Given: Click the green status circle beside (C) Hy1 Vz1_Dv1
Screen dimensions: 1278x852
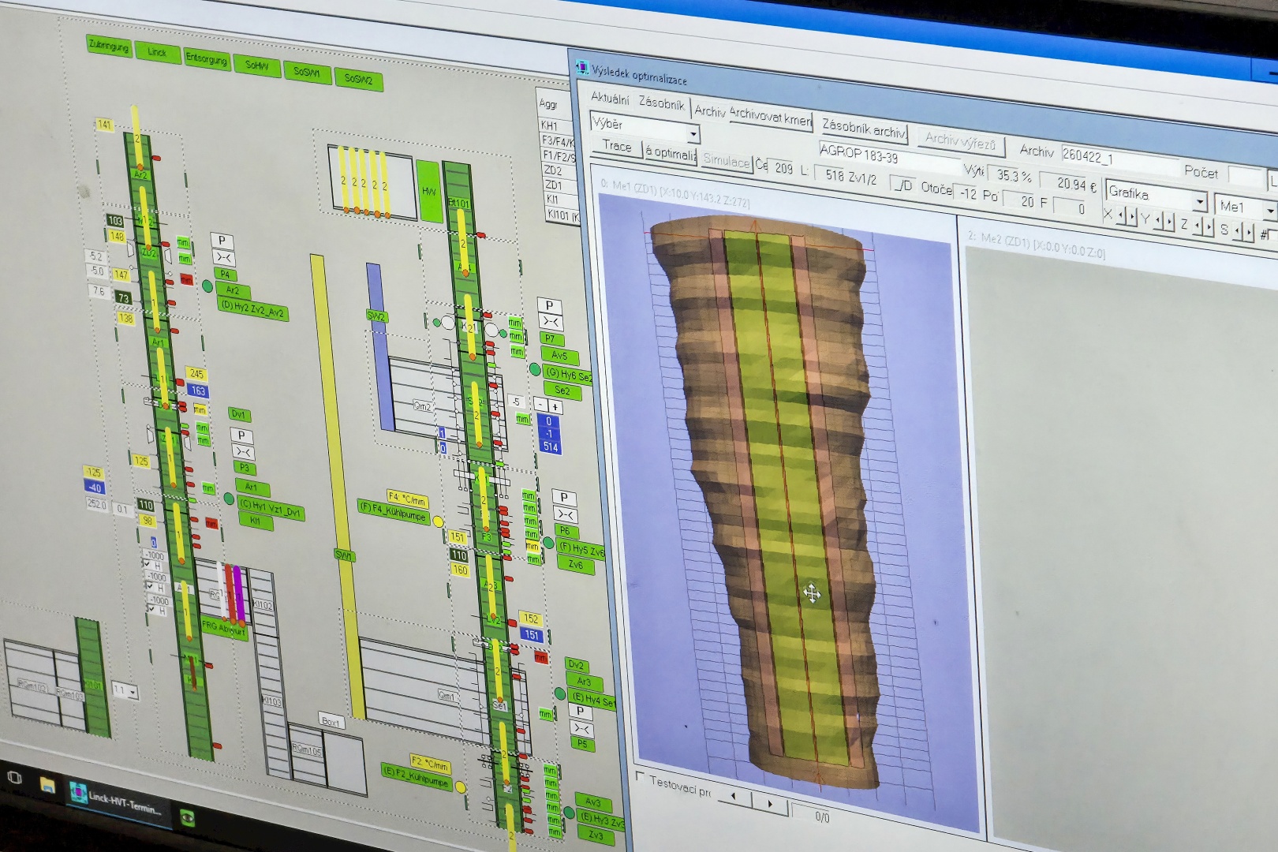Looking at the screenshot, I should click(x=229, y=499).
